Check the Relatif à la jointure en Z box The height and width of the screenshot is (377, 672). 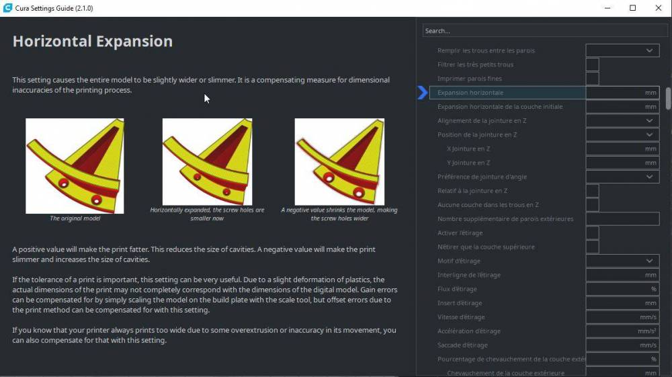pos(592,191)
